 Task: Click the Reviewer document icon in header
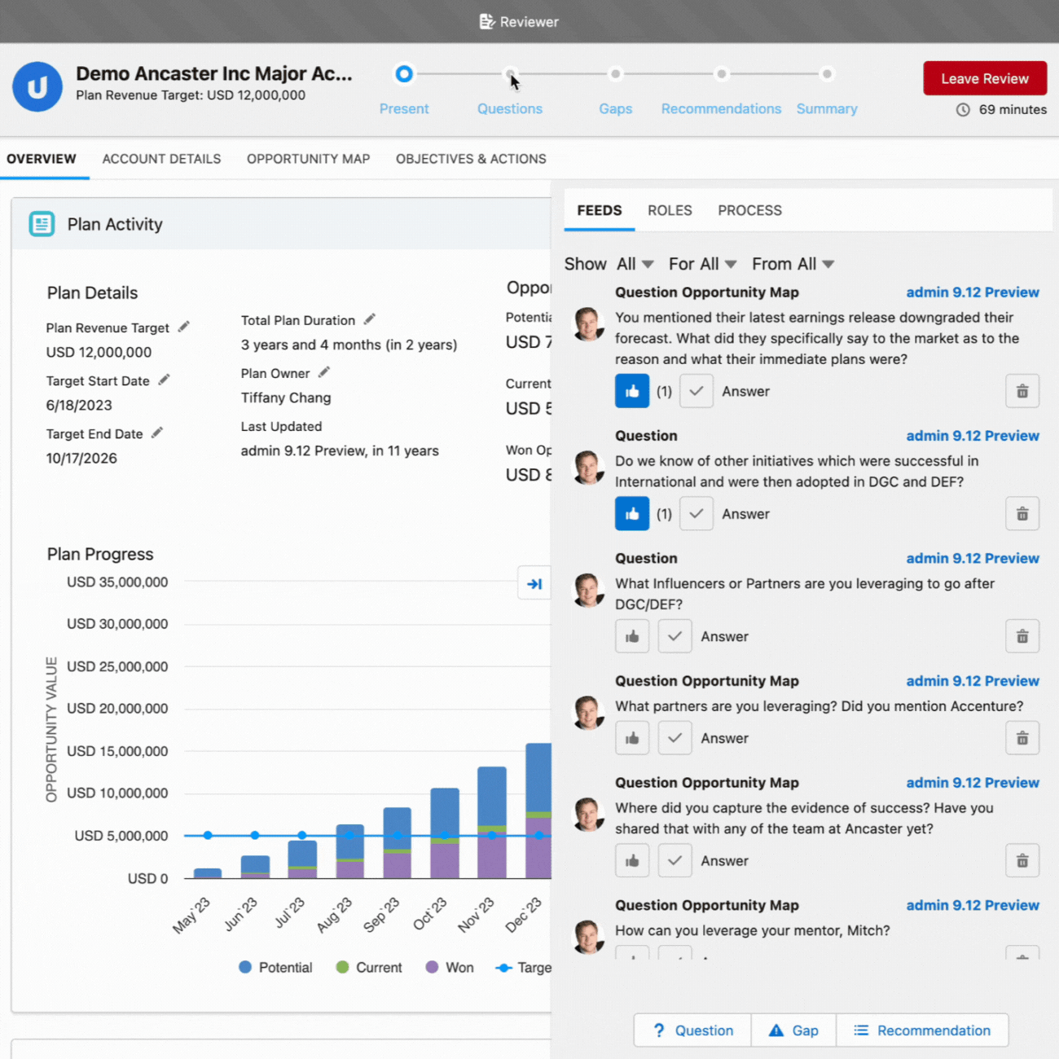pos(486,22)
